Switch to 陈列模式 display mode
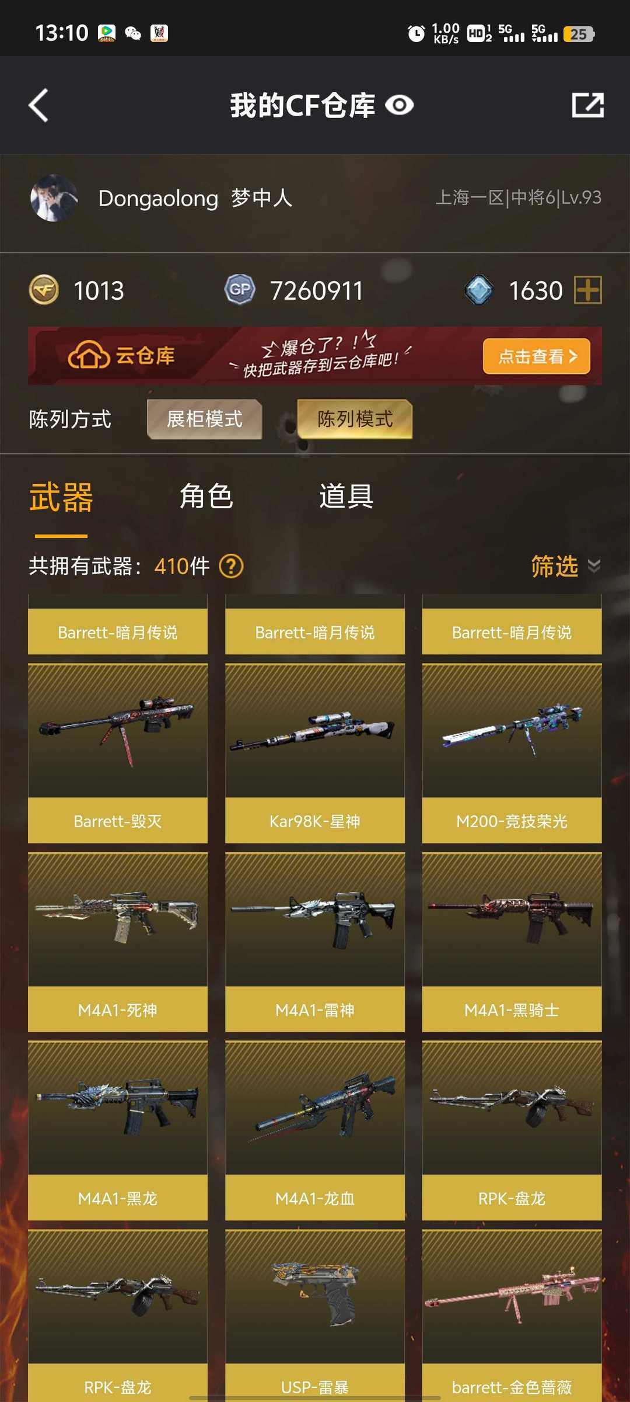This screenshot has width=630, height=1402. (x=355, y=419)
